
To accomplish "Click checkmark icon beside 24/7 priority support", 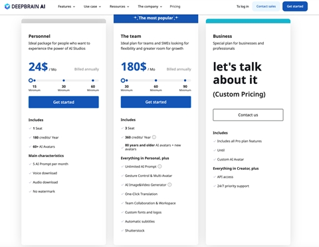I will (215, 186).
